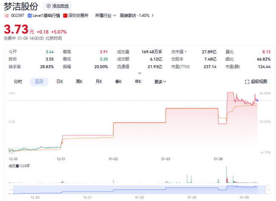Click the 成交量 value 169.48万手
This screenshot has width=276, height=201.
[152, 52]
